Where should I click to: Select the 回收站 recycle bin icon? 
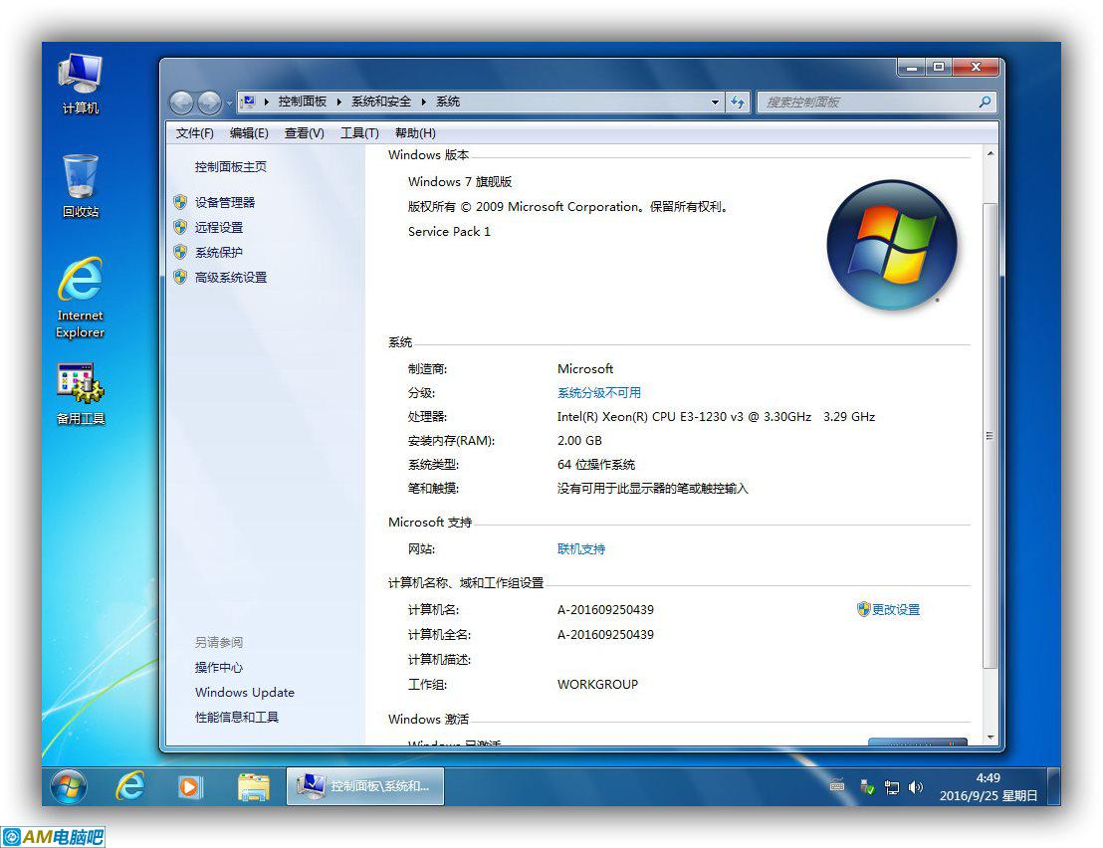(81, 186)
